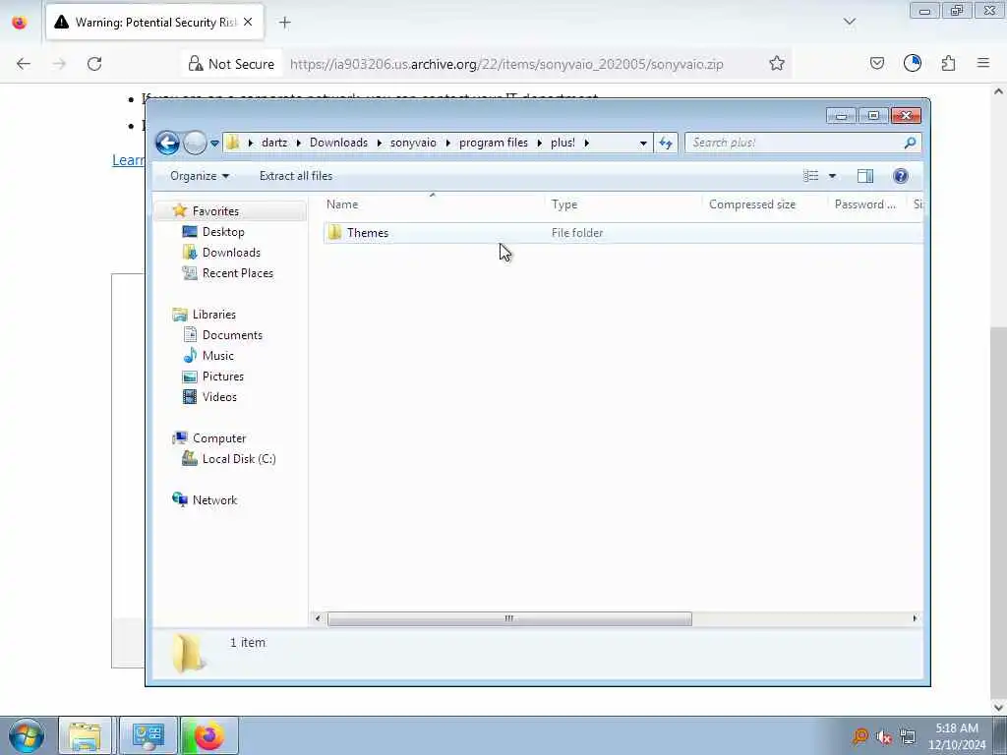
Task: Open Save to Pocket in Firefox toolbar
Action: [x=876, y=63]
